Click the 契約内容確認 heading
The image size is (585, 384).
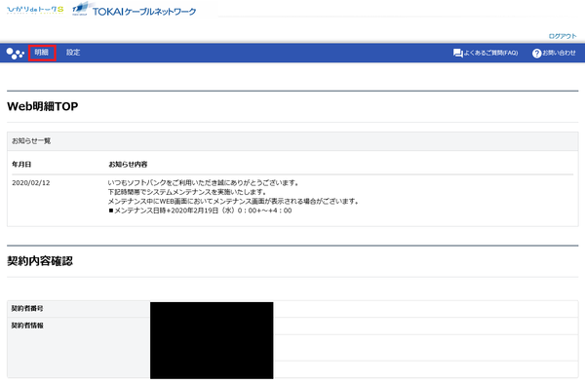tap(40, 261)
